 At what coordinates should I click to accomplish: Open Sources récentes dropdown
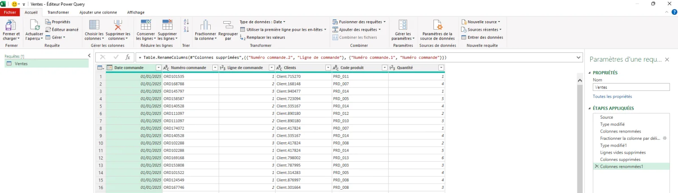pos(481,30)
